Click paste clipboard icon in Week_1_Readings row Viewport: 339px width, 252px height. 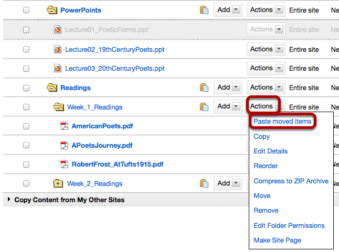[204, 107]
